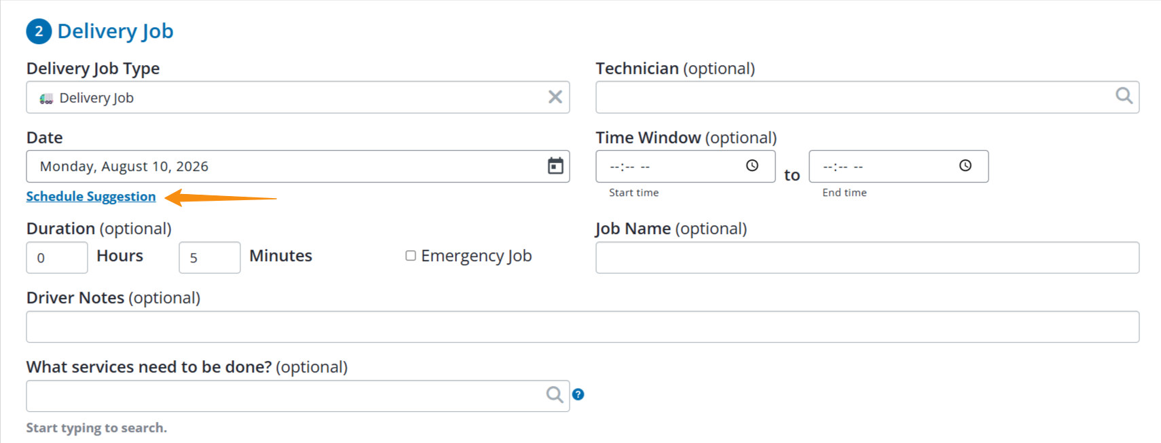
Task: Clear the Delivery Job type selection
Action: coord(555,97)
